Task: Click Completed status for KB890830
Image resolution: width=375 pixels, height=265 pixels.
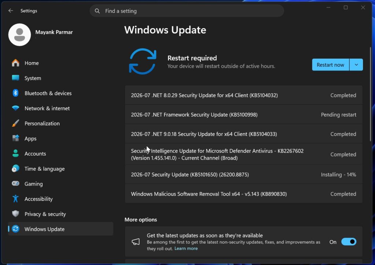Action: click(x=343, y=194)
